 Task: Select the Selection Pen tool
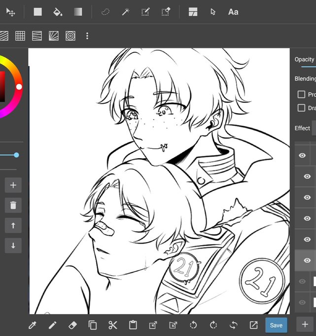tap(145, 12)
